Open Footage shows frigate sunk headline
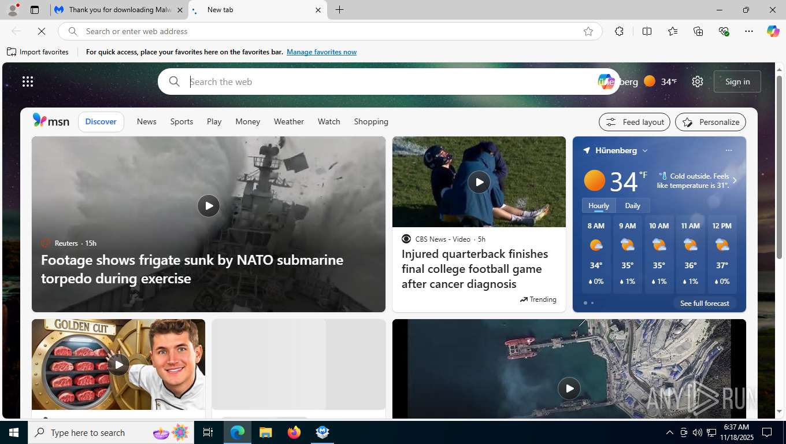The image size is (786, 444). 192,269
